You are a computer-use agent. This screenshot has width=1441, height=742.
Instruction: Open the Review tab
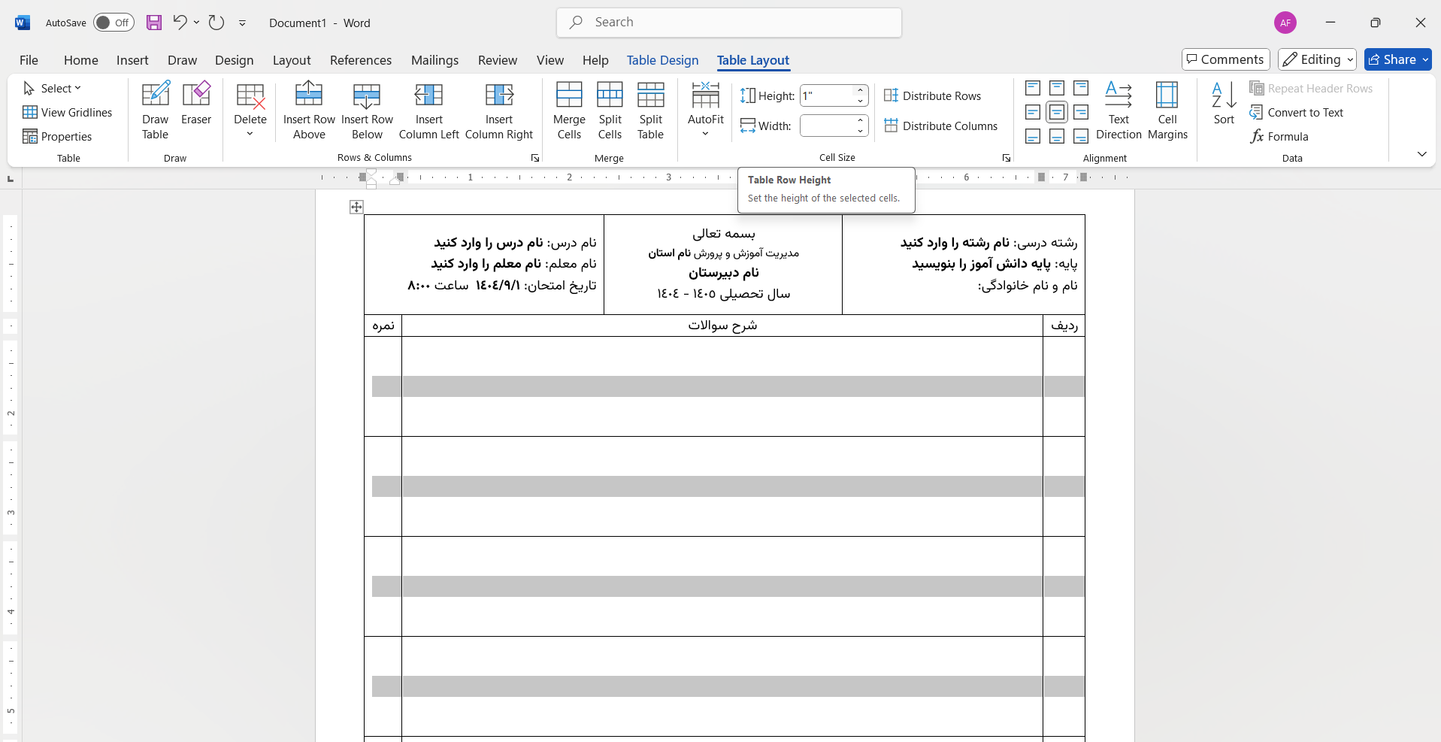498,60
